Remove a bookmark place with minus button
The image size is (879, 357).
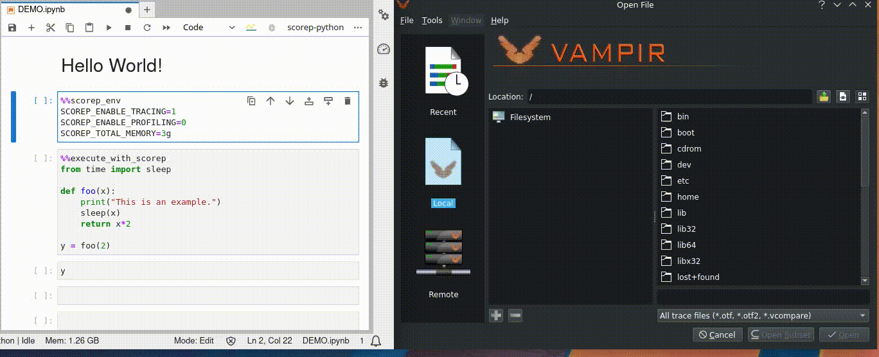[515, 315]
